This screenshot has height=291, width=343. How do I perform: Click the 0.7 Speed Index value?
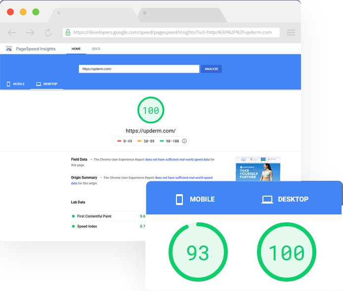point(142,226)
